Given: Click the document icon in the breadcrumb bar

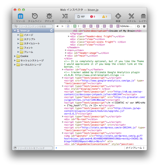Looking at the screenshot, I should (x=68, y=26).
